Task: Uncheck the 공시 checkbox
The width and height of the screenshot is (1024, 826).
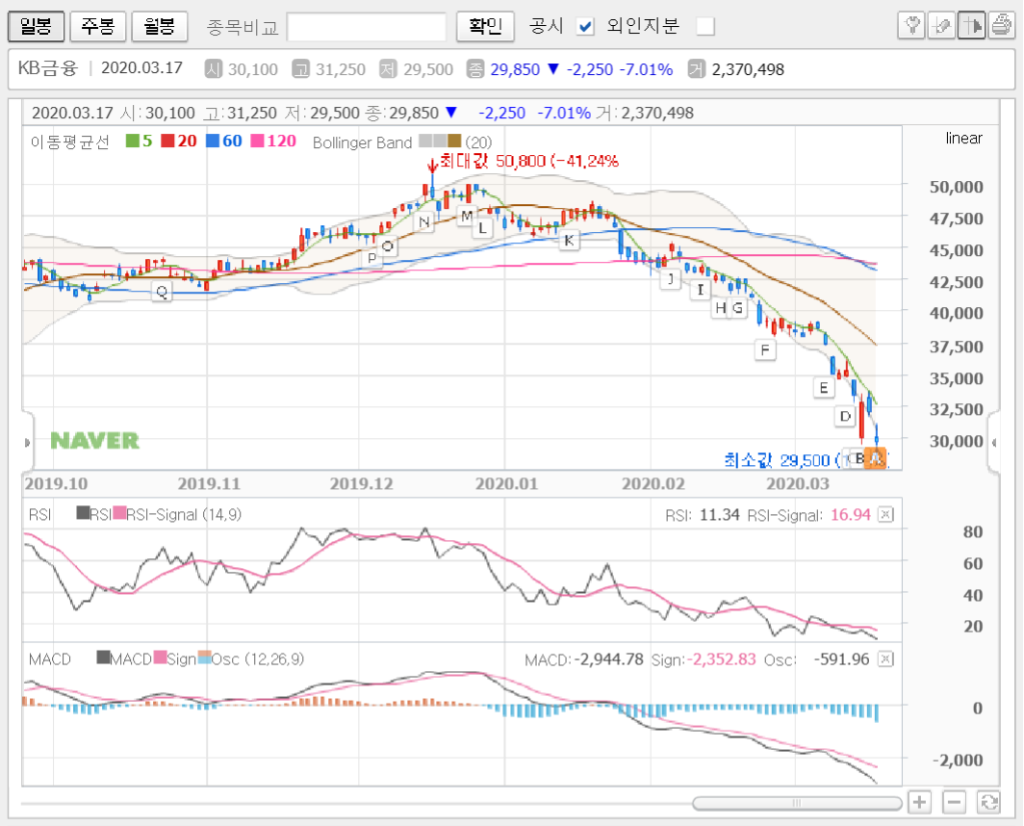Action: [x=585, y=27]
